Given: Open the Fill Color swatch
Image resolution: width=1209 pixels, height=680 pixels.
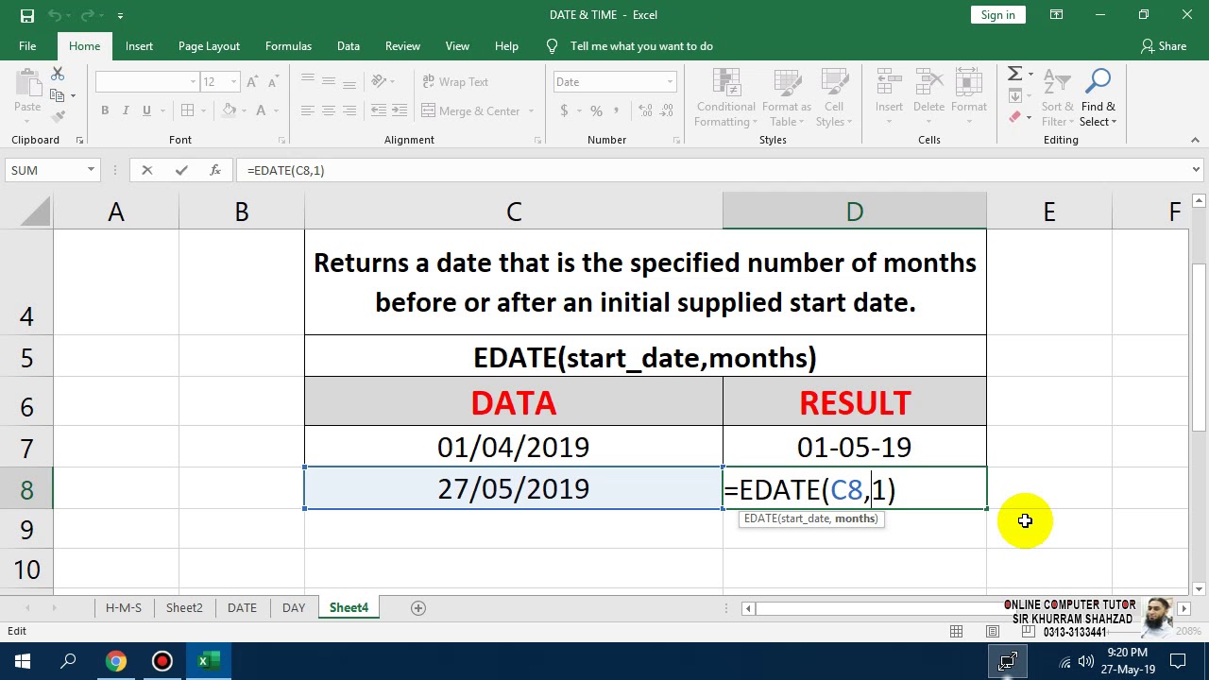Looking at the screenshot, I should click(x=230, y=110).
